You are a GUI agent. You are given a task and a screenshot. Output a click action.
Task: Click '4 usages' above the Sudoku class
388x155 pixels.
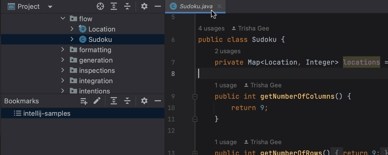(x=211, y=28)
